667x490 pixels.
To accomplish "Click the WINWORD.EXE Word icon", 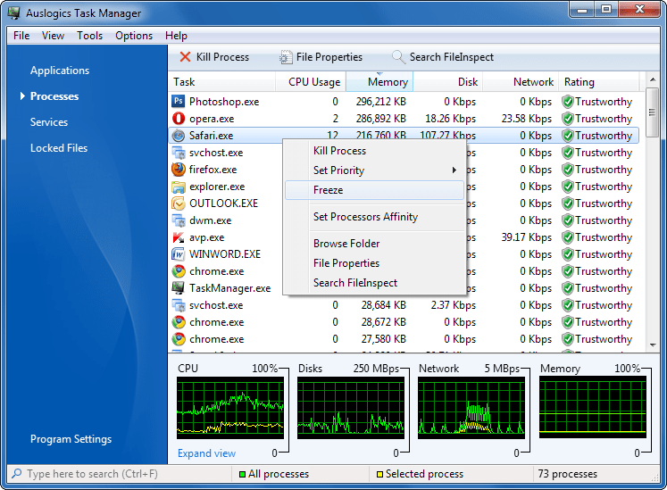I will (179, 254).
